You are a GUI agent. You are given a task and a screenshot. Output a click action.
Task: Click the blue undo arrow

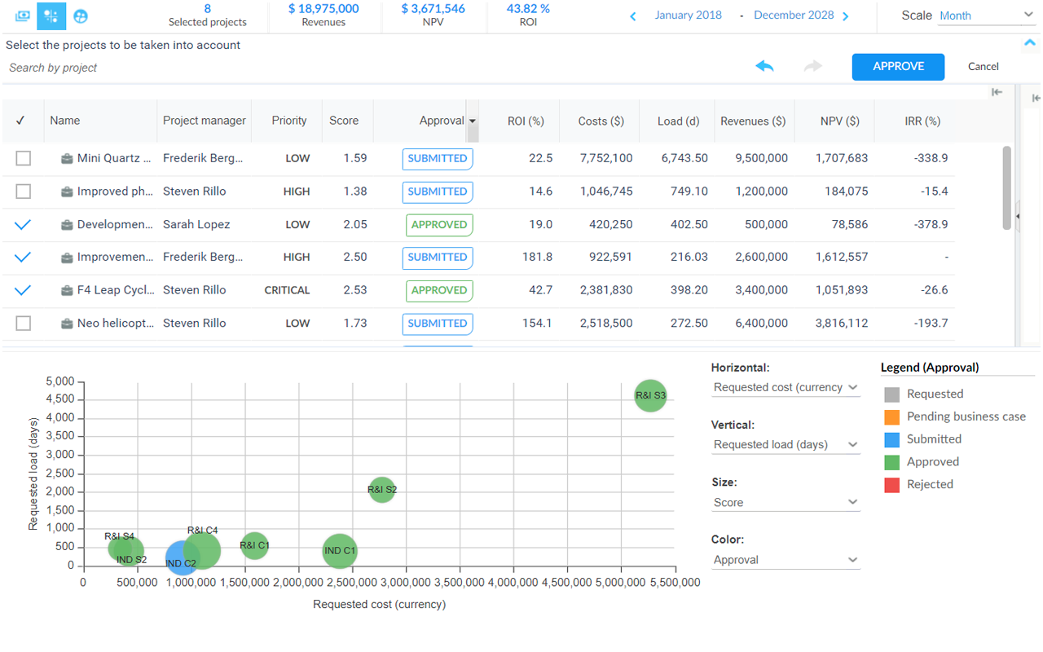pos(764,67)
